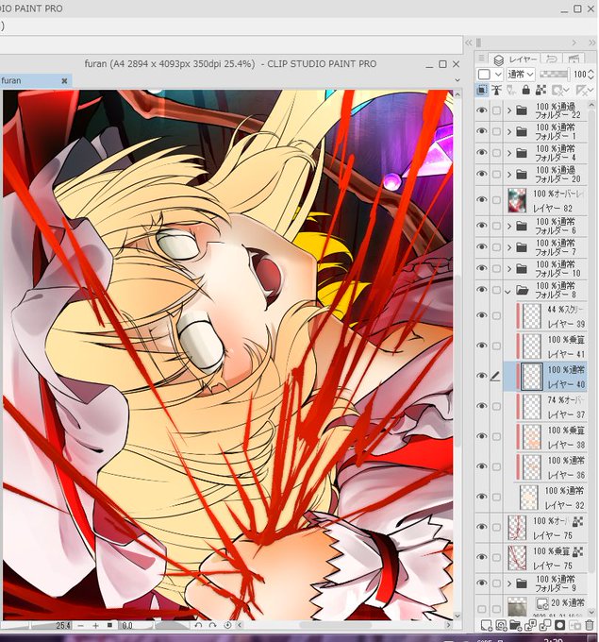Select the 100 %オーバー レイヤー 75 layer
This screenshot has width=599, height=642.
tap(544, 528)
